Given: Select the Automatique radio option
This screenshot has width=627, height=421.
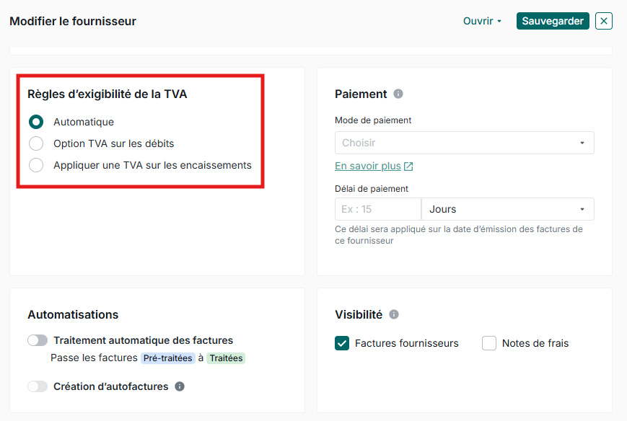Looking at the screenshot, I should point(36,122).
